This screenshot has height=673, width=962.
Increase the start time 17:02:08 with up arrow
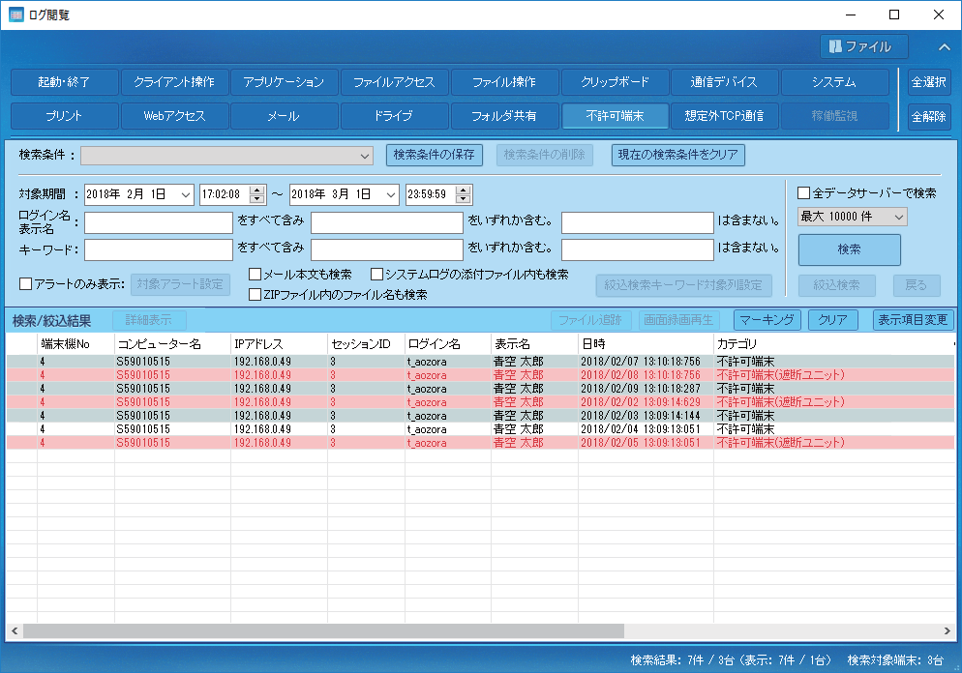point(257,190)
